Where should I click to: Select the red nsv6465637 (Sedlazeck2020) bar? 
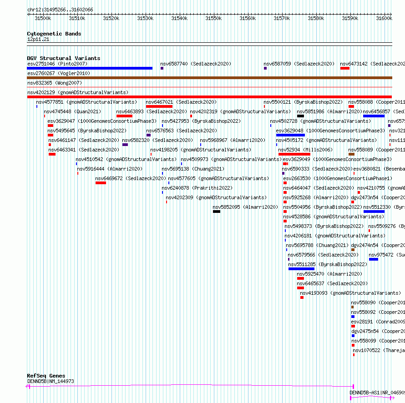tap(300, 288)
